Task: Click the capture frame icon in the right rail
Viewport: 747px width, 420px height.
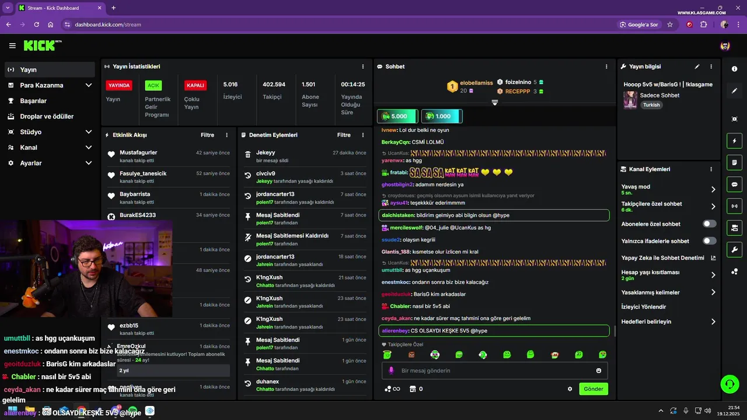Action: [x=734, y=119]
